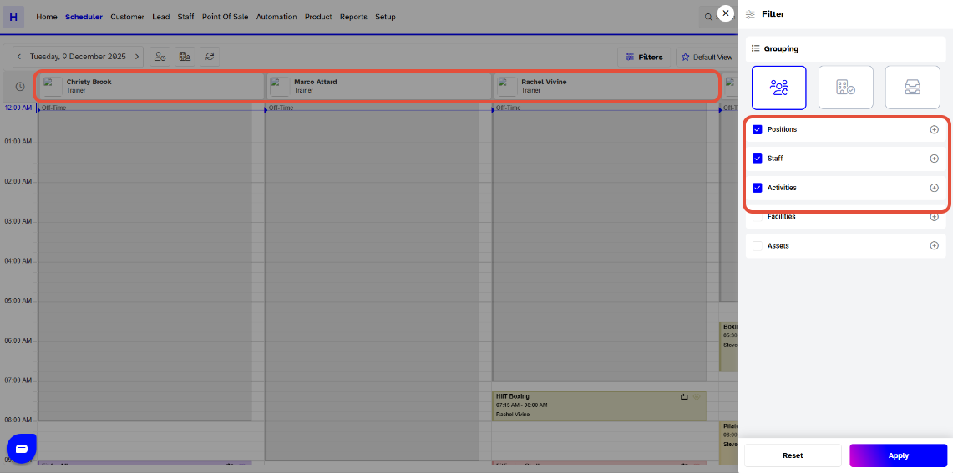
Task: Open the Automation menu
Action: tap(276, 17)
